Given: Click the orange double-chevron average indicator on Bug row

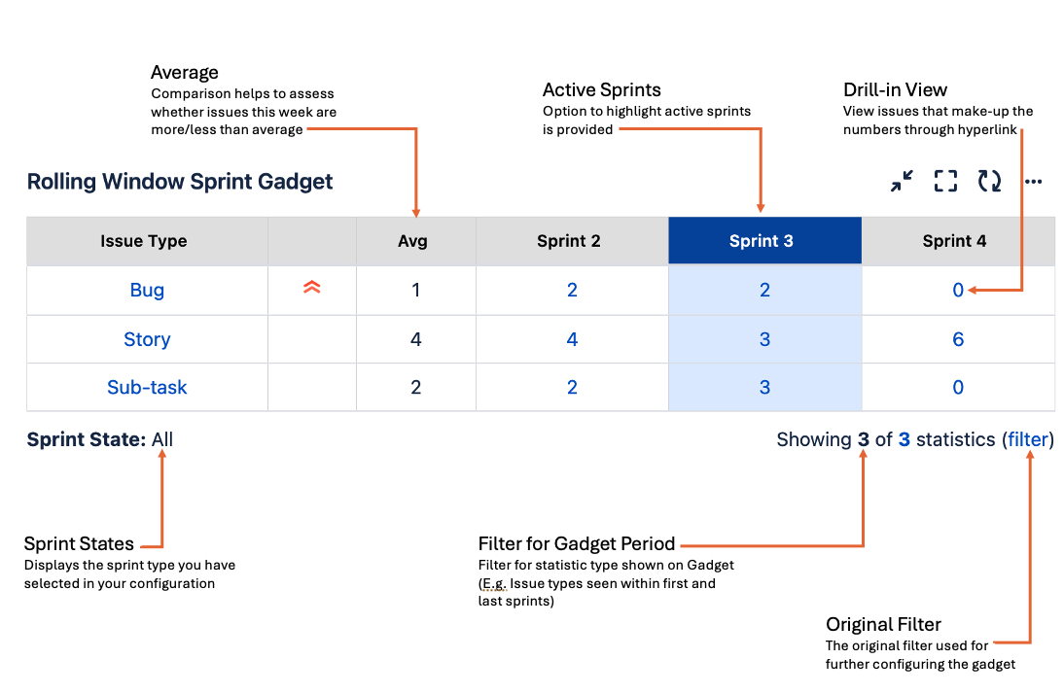Looking at the screenshot, I should click(311, 289).
